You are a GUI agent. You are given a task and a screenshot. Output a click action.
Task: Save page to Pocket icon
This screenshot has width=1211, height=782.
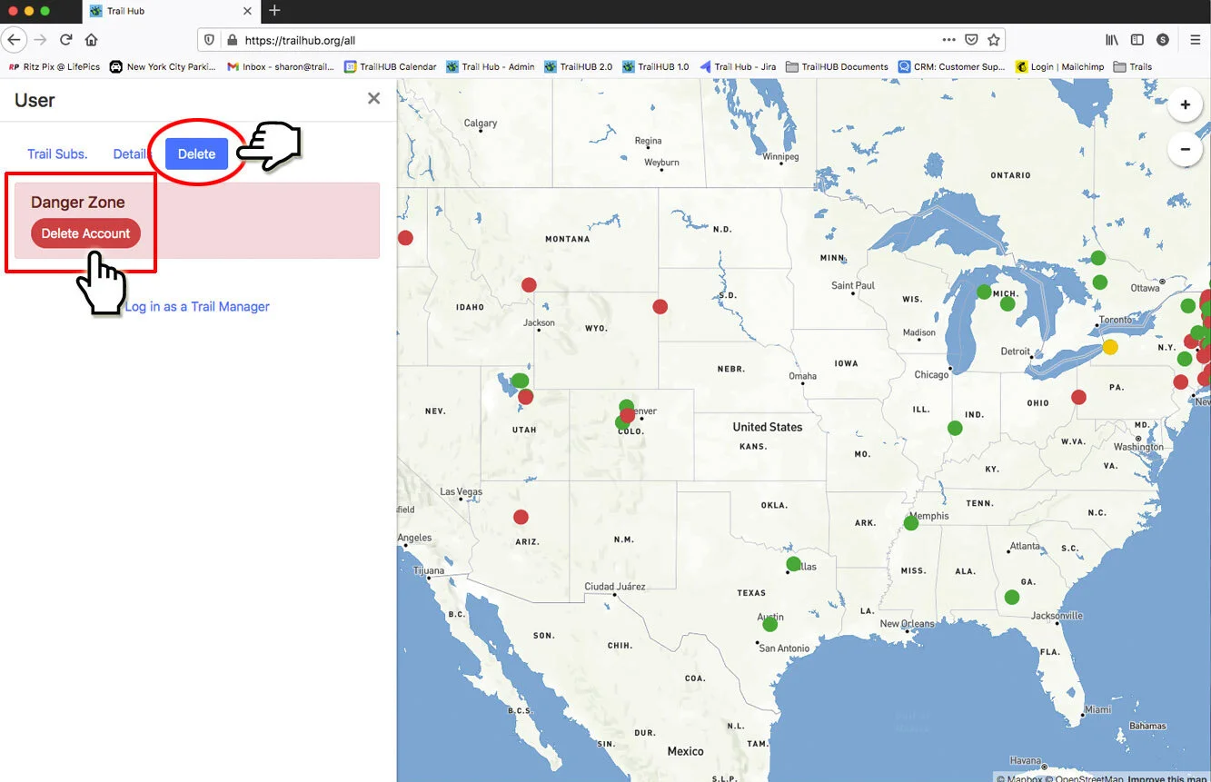971,40
